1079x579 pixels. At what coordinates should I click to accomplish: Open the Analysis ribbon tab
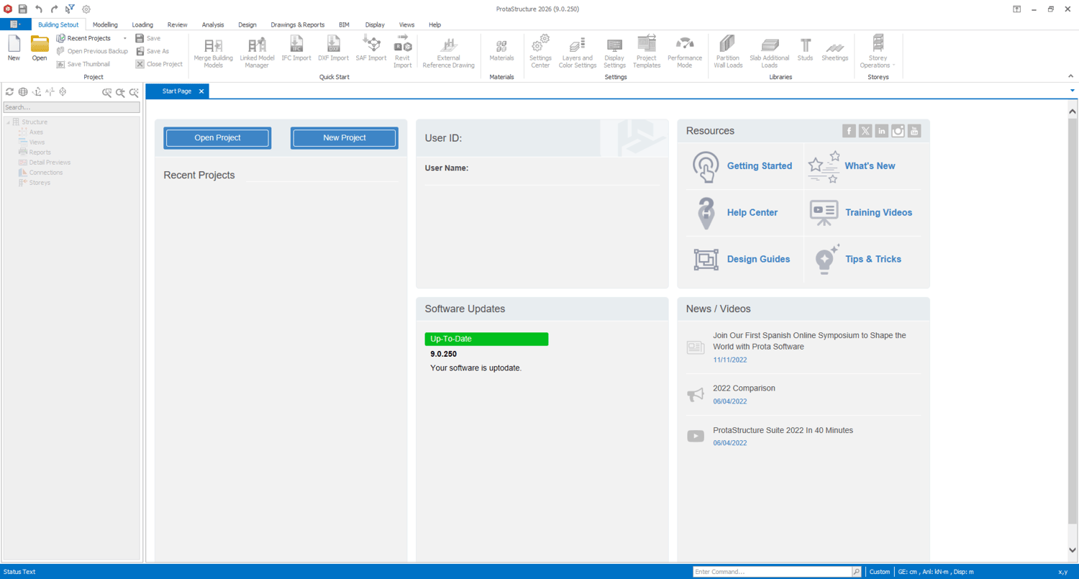(x=213, y=24)
